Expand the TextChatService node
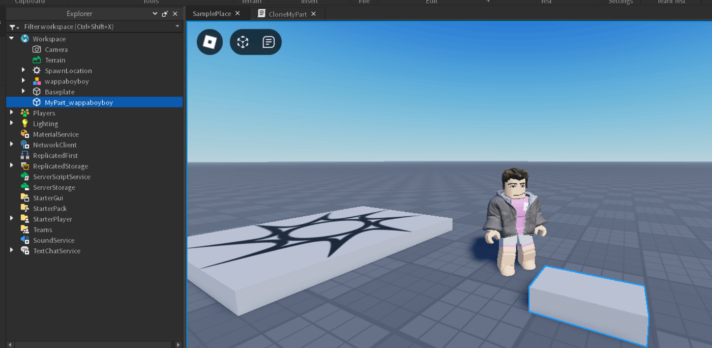Image resolution: width=712 pixels, height=348 pixels. click(x=11, y=251)
